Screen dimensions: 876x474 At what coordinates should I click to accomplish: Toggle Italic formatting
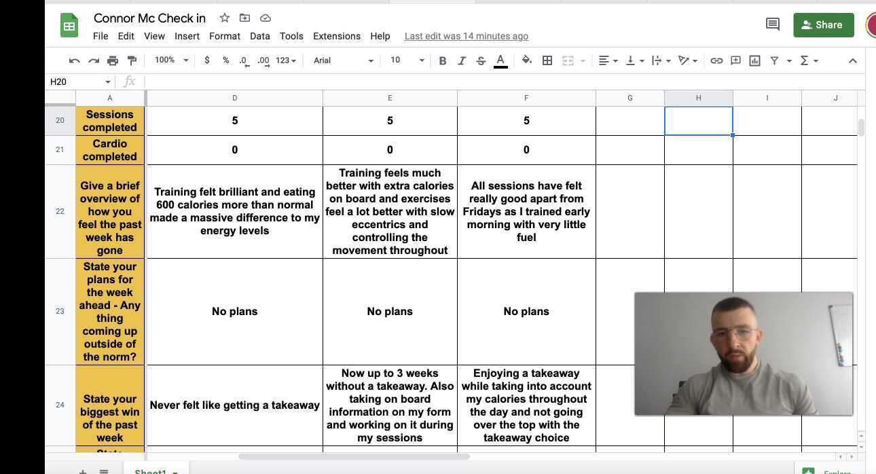(x=462, y=60)
